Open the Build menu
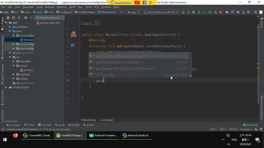The image size is (264, 148). [72, 7]
